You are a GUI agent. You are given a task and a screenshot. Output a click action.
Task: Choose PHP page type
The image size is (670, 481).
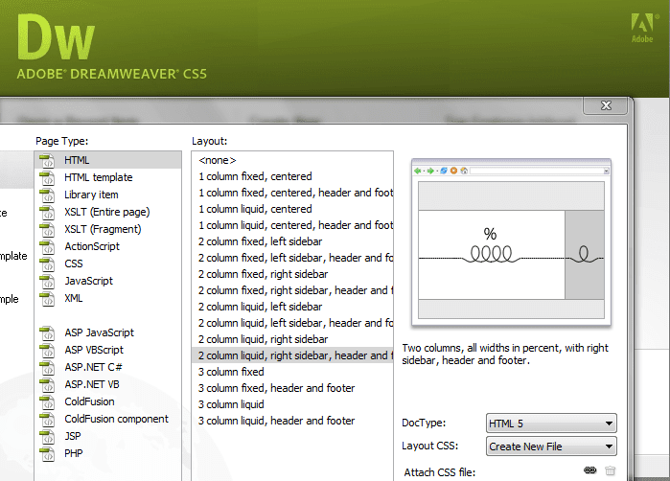(x=107, y=453)
